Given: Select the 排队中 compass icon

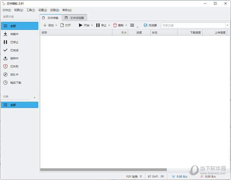Looking at the screenshot, I should tap(5, 75).
